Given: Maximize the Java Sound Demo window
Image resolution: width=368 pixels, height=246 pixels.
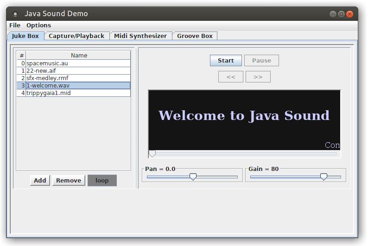Looking at the screenshot, I should pos(341,14).
